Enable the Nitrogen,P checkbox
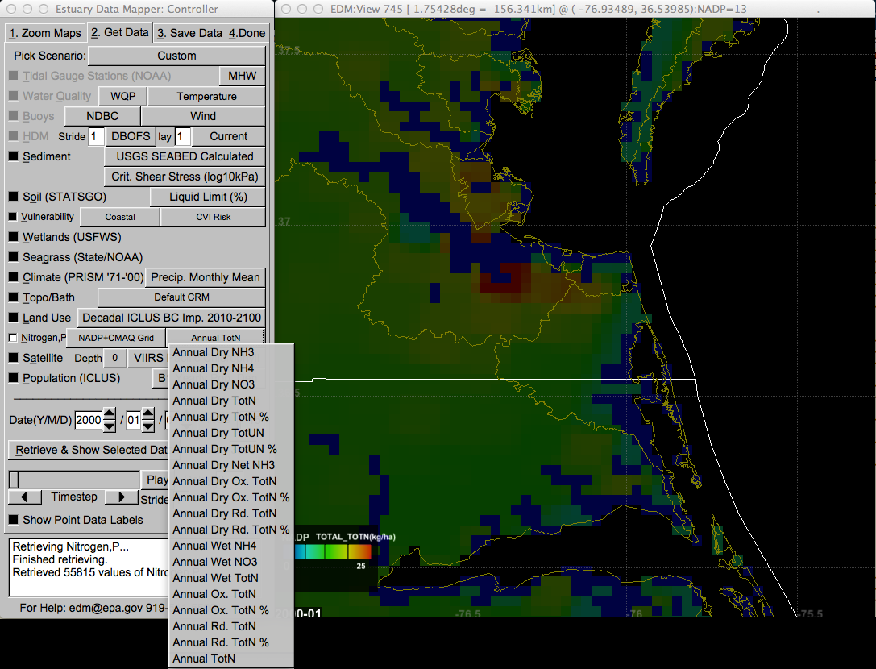876x669 pixels. [11, 338]
